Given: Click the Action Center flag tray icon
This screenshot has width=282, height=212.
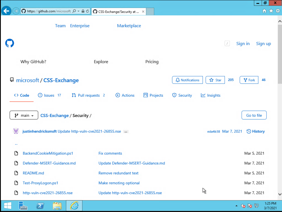Looking at the screenshot, I should (x=250, y=206).
